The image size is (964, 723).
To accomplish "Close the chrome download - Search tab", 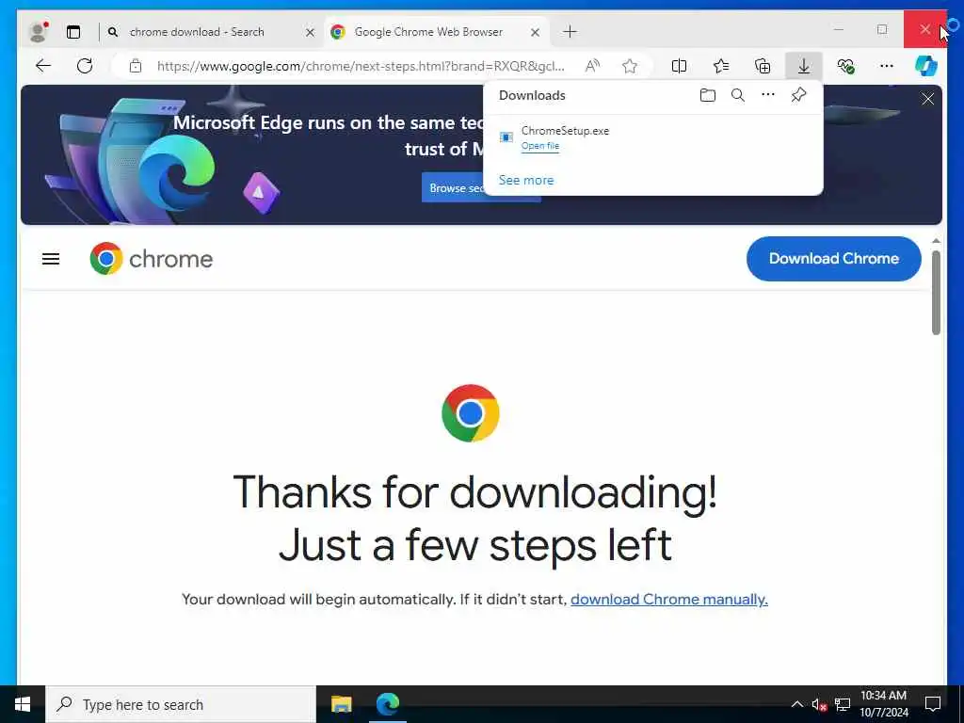I will point(310,32).
